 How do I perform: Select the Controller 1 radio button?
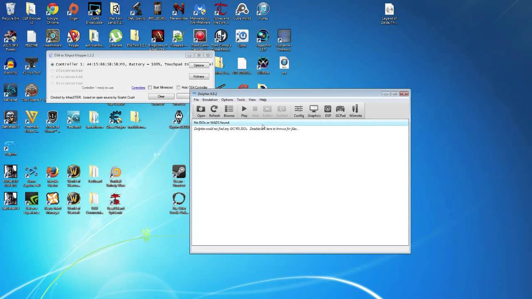52,64
